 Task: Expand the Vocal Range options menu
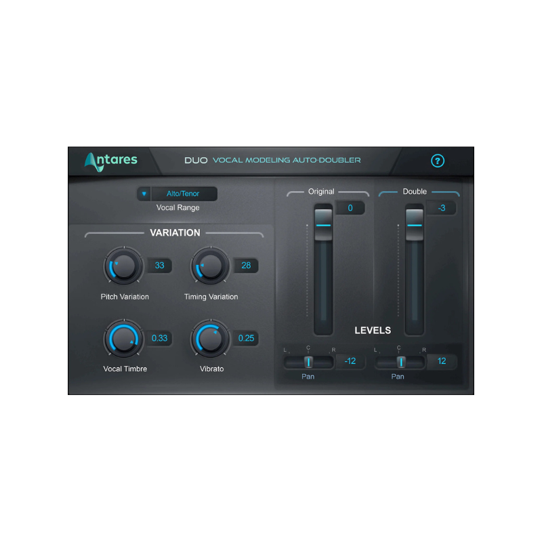(144, 193)
